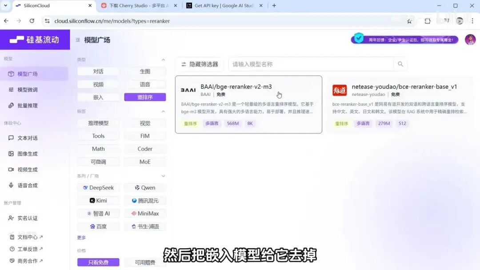The image size is (480, 270).
Task: Bookmark this page with star icon
Action: [x=409, y=21]
